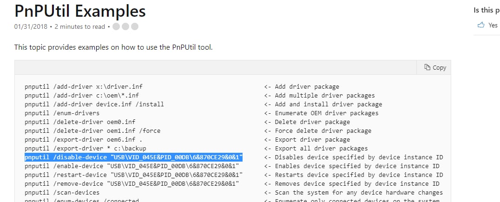The height and width of the screenshot is (202, 500).
Task: Click the Copy code button
Action: point(435,67)
